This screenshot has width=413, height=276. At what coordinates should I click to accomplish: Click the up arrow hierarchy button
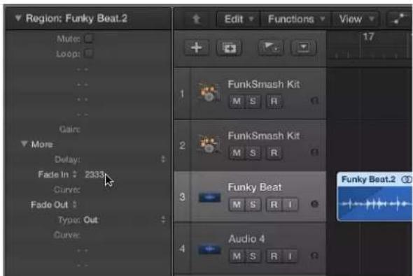click(197, 19)
